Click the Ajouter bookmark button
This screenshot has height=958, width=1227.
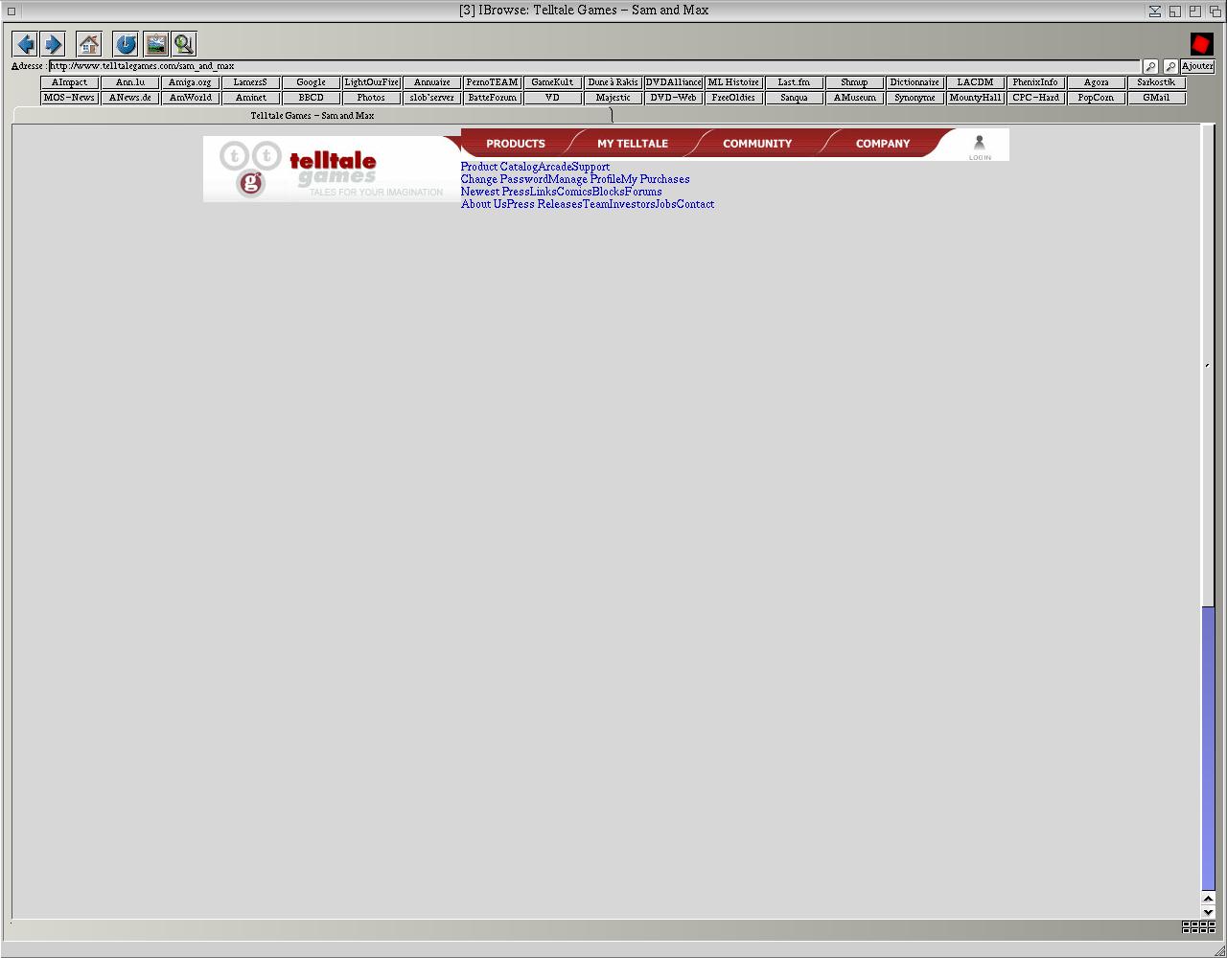click(1197, 67)
